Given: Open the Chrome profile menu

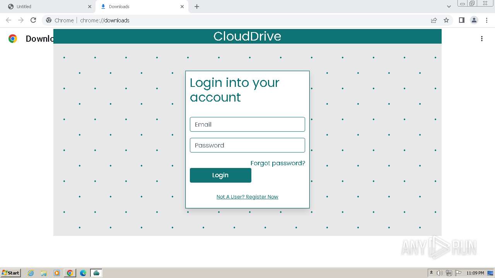Looking at the screenshot, I should (474, 20).
